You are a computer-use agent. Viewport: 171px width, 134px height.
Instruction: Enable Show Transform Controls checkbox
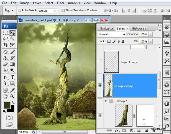click(63, 10)
